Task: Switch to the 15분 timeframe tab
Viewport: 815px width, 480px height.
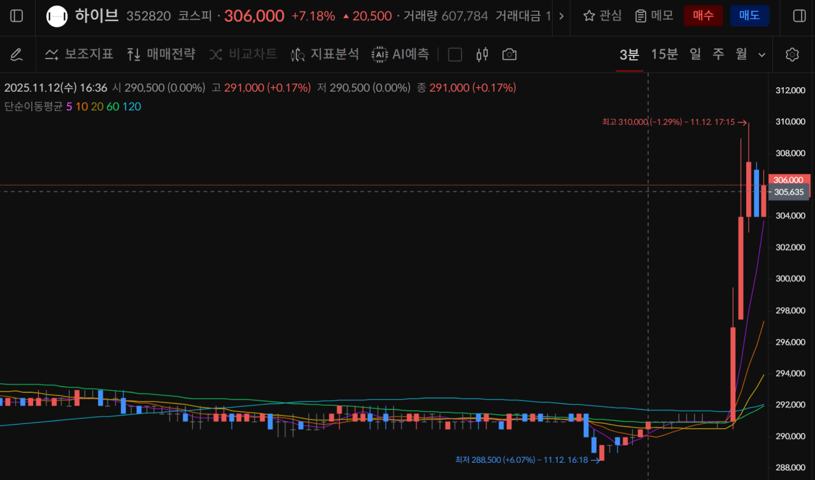Action: click(664, 55)
